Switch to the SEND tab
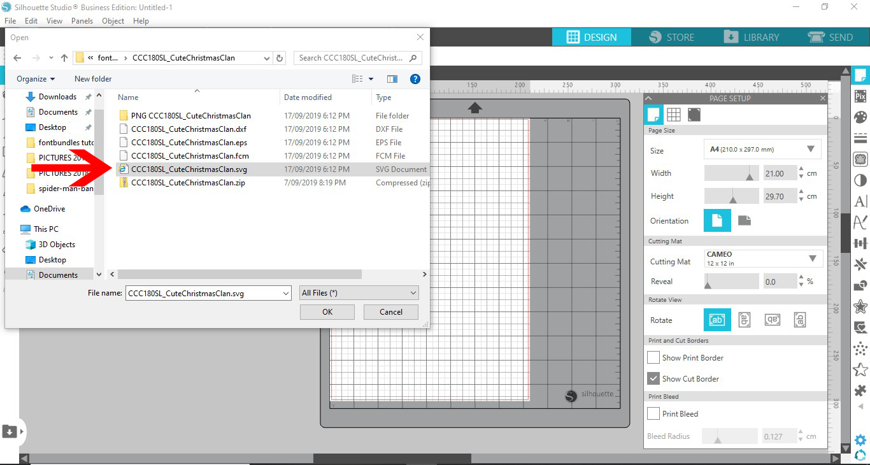The width and height of the screenshot is (870, 465). pos(831,37)
